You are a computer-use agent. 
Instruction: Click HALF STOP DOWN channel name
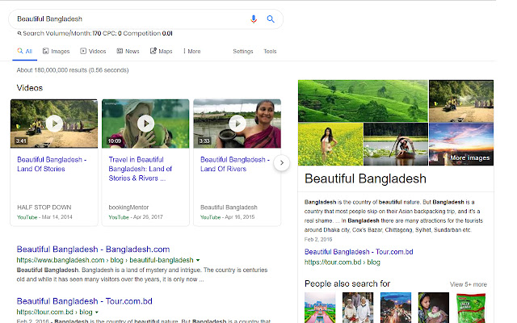click(44, 208)
